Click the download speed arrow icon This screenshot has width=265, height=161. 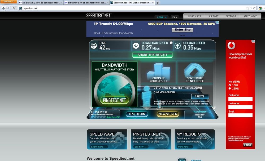(136, 46)
